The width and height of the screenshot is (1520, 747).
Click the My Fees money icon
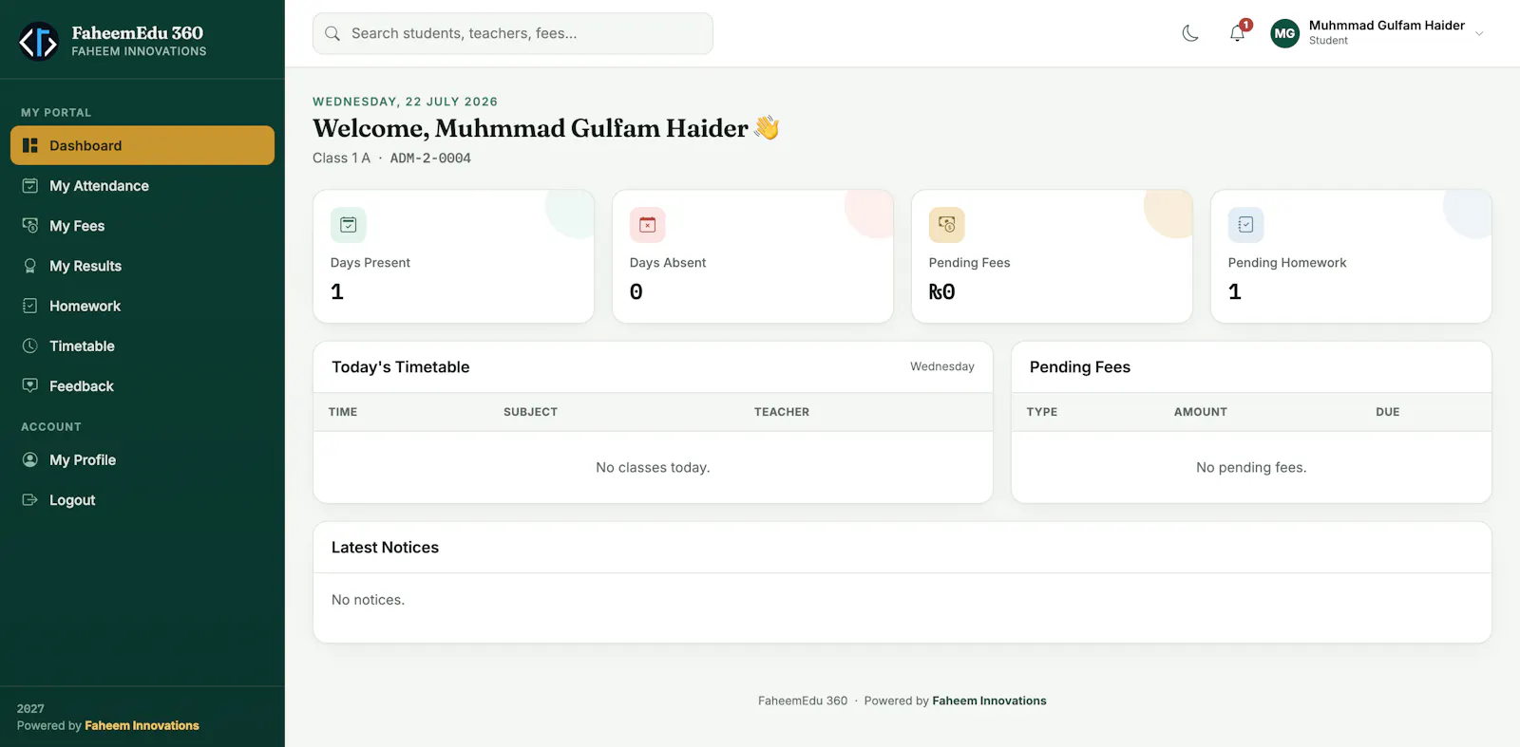pos(30,226)
